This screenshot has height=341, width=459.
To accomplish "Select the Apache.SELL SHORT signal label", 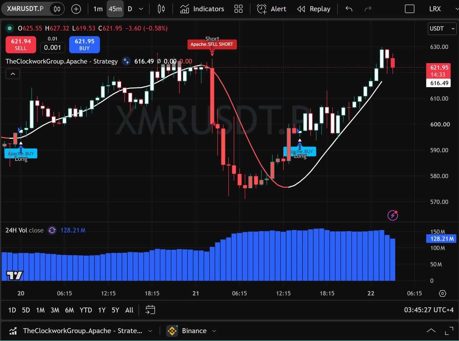I will click(x=212, y=44).
